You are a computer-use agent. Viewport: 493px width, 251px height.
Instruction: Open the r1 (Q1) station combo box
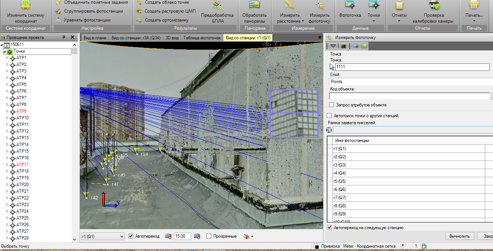pyautogui.click(x=103, y=236)
